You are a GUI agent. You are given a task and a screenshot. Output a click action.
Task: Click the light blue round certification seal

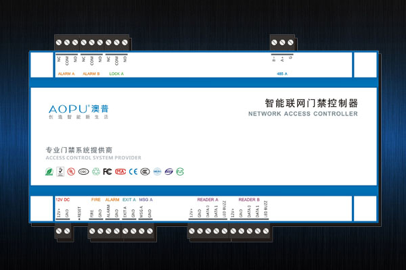pyautogui.click(x=157, y=171)
